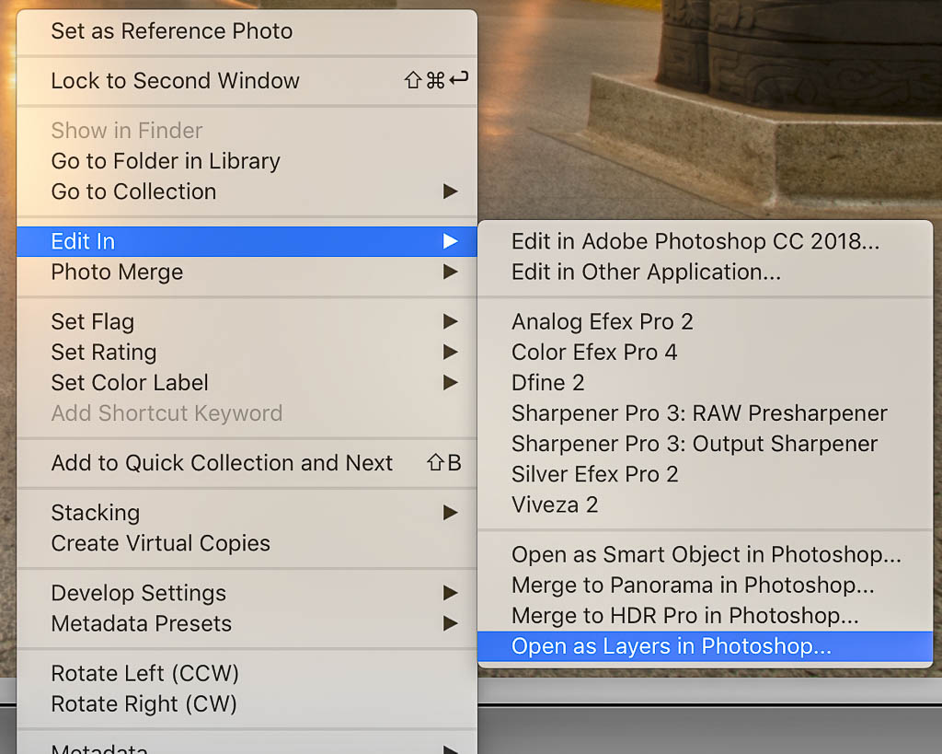Select Rotate Left (CCW)
This screenshot has width=942, height=754.
pyautogui.click(x=144, y=673)
